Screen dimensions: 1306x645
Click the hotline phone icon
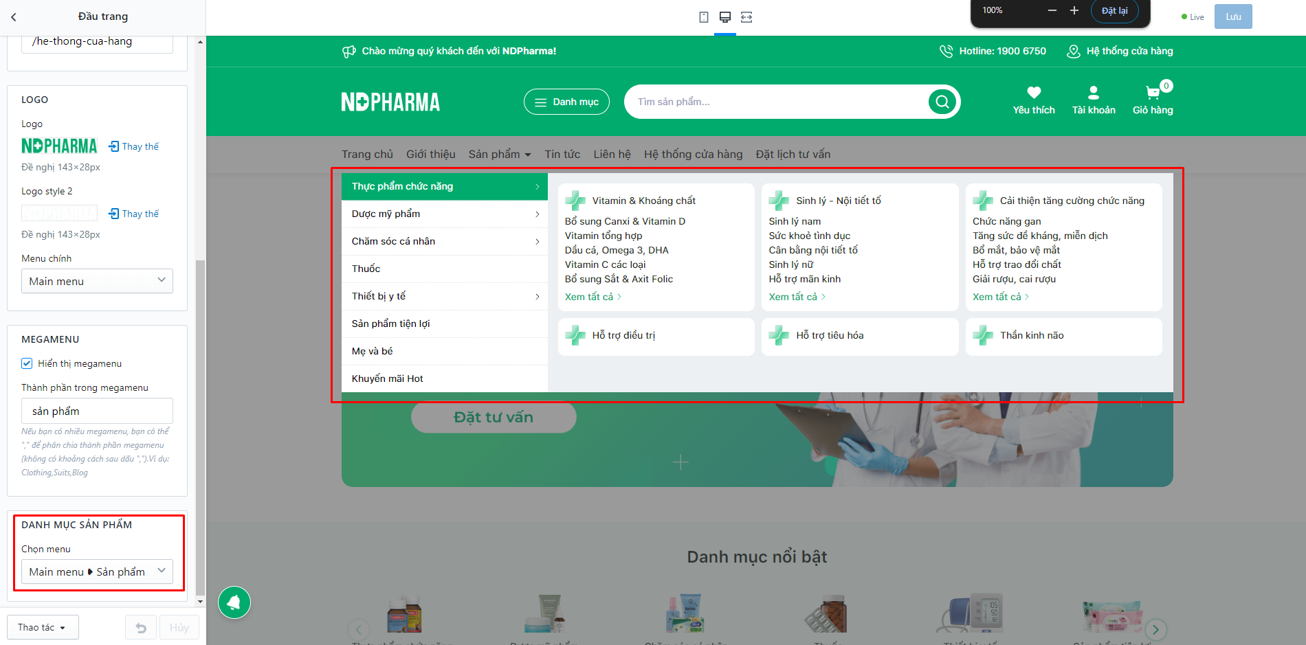click(946, 52)
